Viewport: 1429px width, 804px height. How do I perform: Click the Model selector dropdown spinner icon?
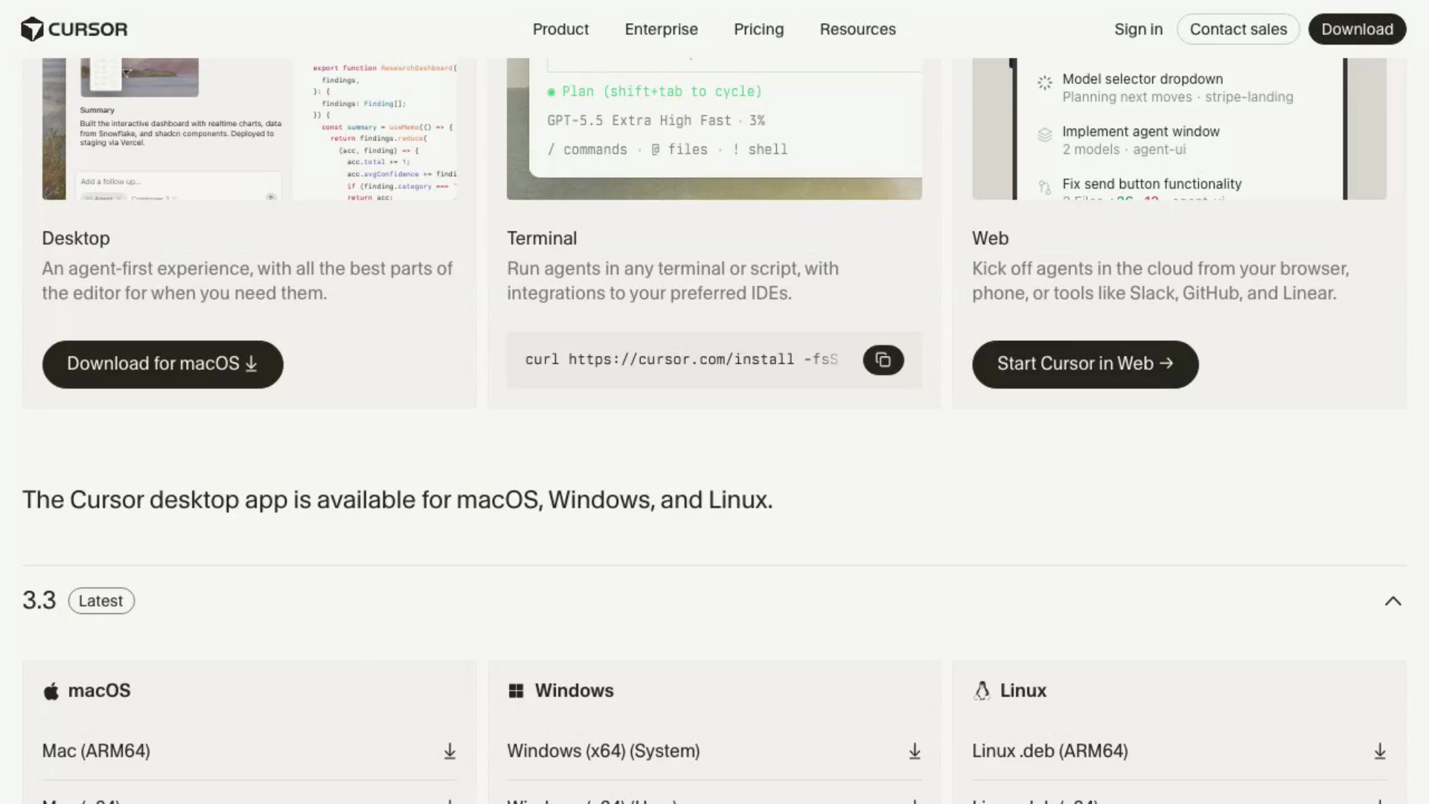click(x=1045, y=83)
